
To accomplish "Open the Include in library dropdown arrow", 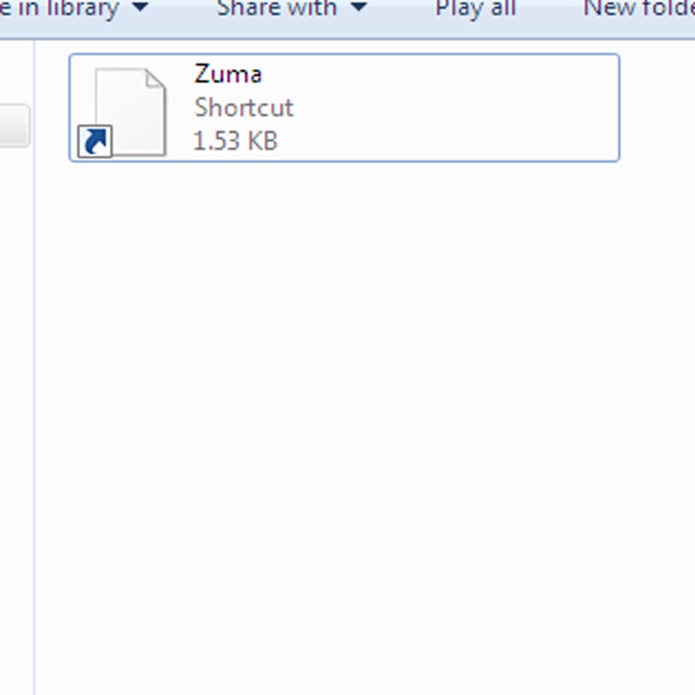I will pyautogui.click(x=141, y=8).
